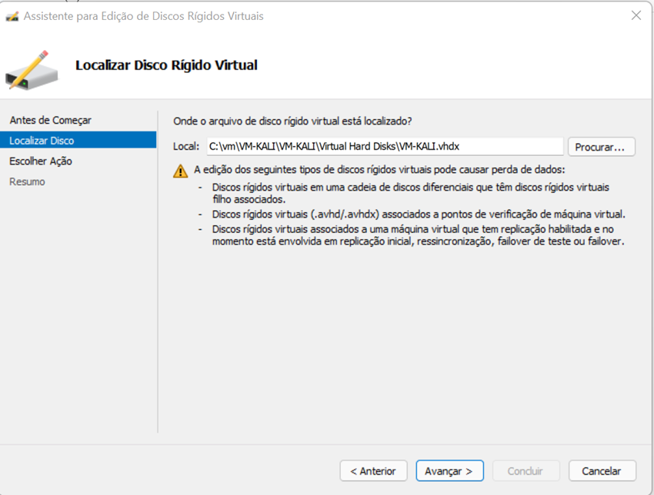Close the virtual disk editing wizard window
Image resolution: width=654 pixels, height=495 pixels.
[x=636, y=15]
